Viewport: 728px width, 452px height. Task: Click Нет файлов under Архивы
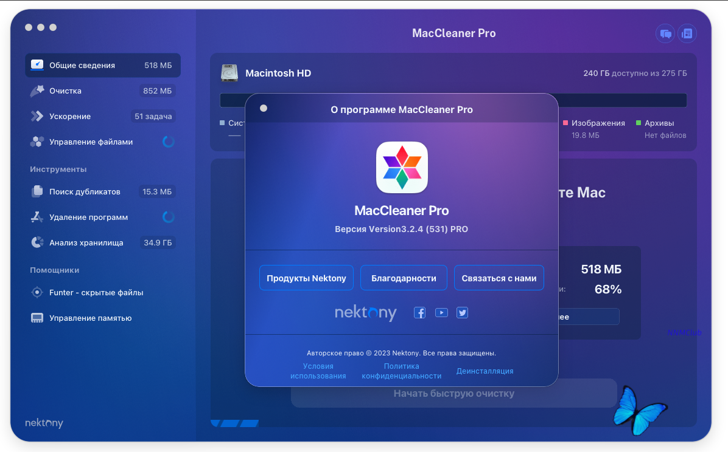[x=665, y=135]
